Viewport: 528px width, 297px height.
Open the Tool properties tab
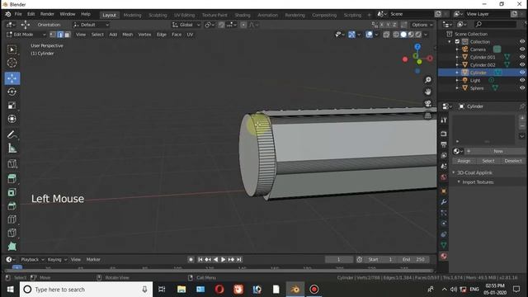(444, 120)
